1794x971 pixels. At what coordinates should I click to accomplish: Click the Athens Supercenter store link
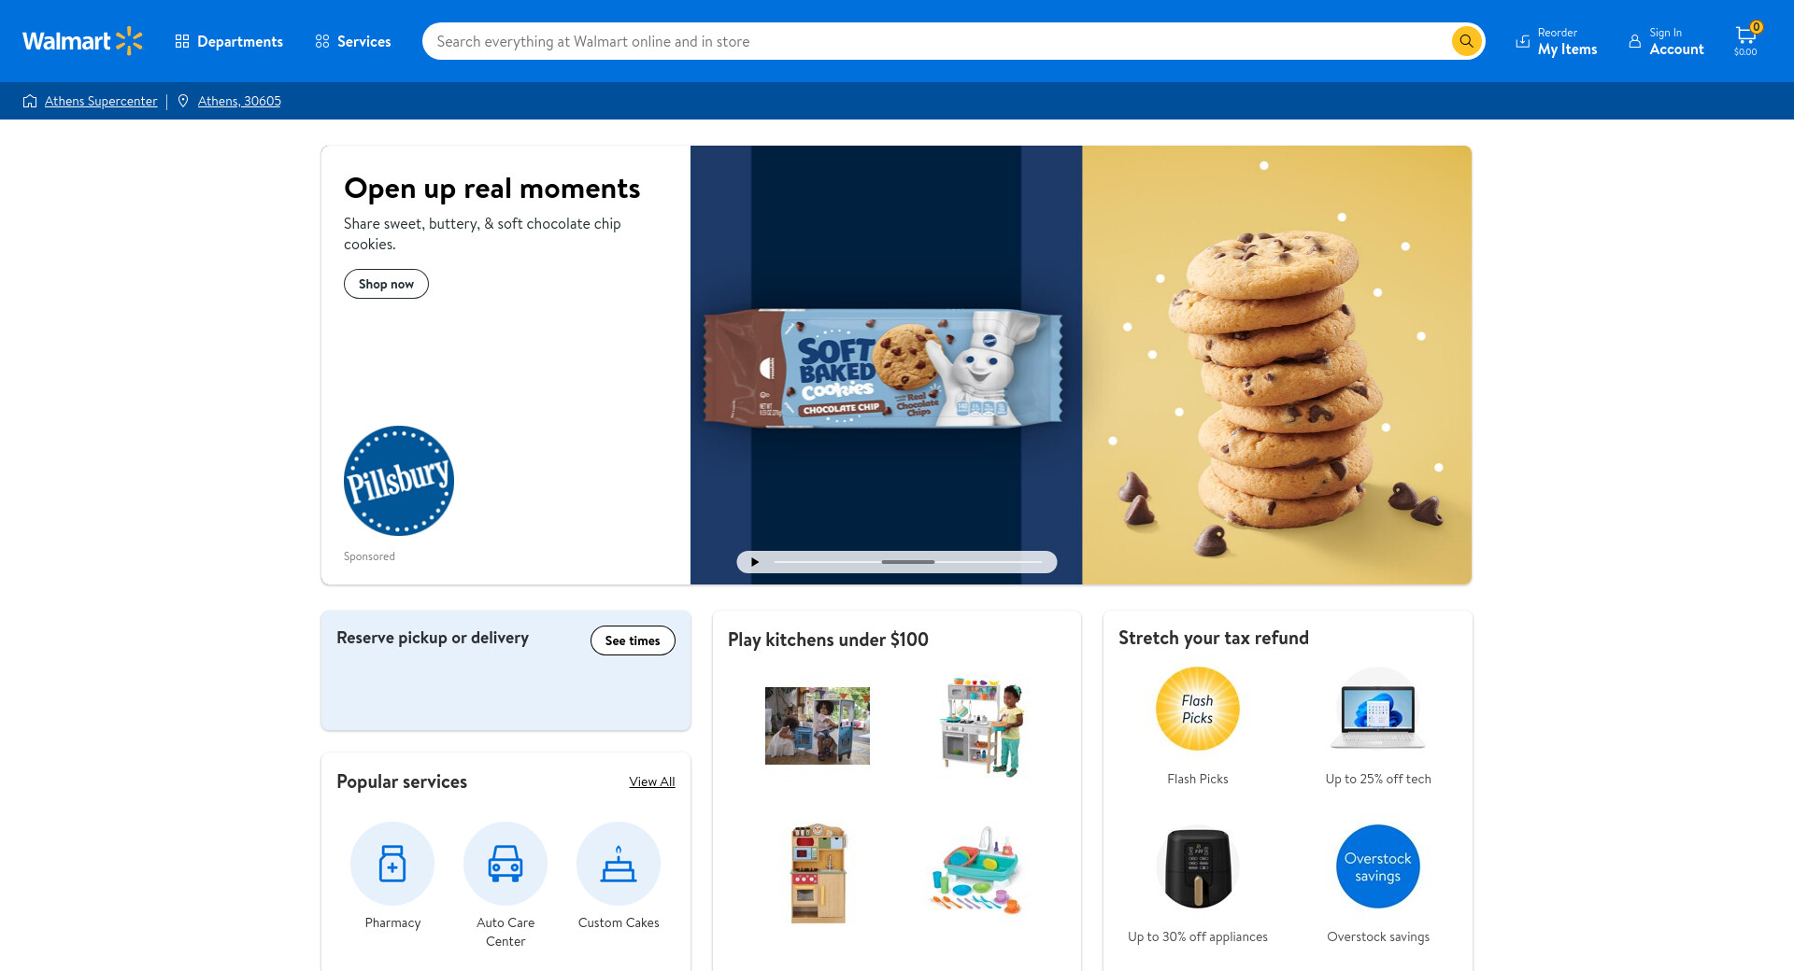click(x=101, y=101)
